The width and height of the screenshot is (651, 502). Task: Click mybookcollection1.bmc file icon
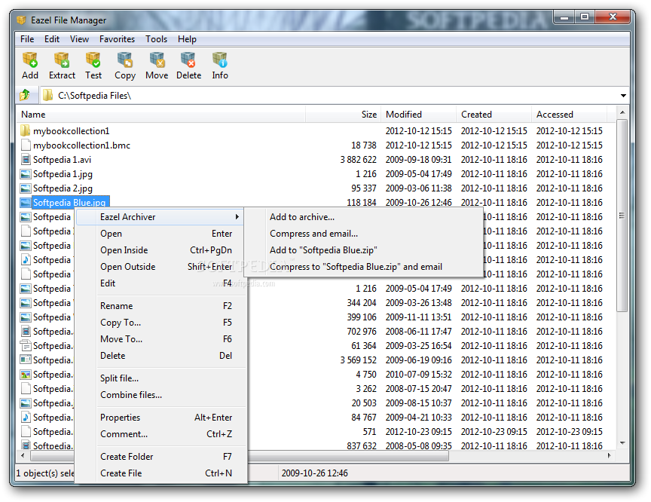coord(26,145)
